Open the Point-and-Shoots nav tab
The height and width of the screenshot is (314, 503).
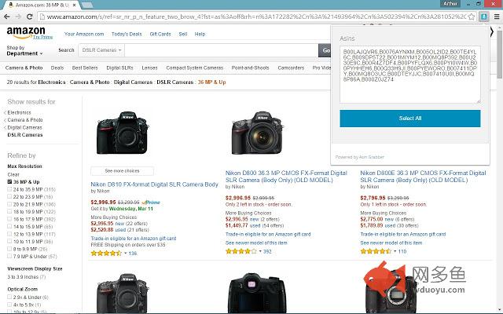tap(250, 68)
